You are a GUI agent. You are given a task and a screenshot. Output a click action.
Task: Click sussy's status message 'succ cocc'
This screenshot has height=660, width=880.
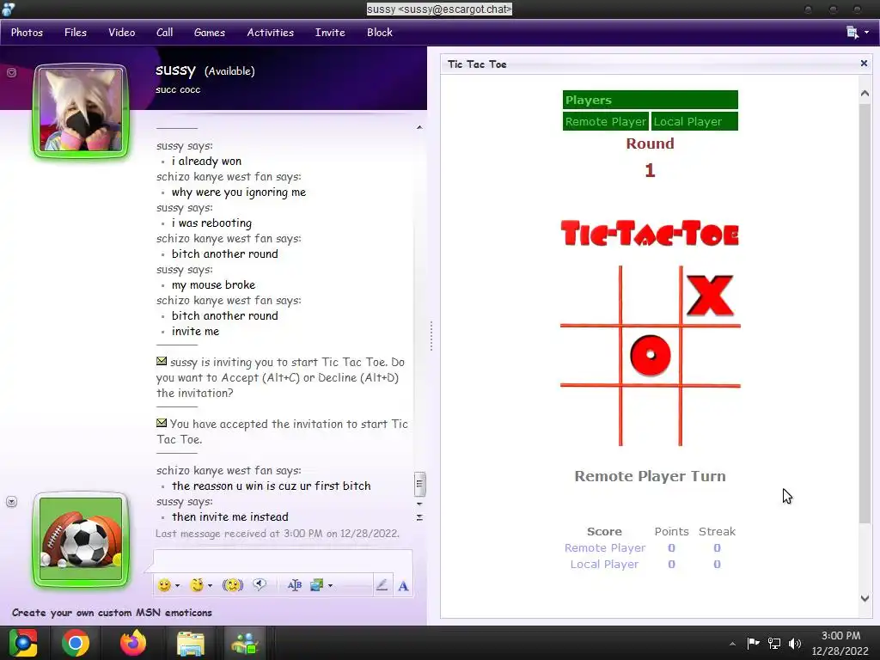178,89
